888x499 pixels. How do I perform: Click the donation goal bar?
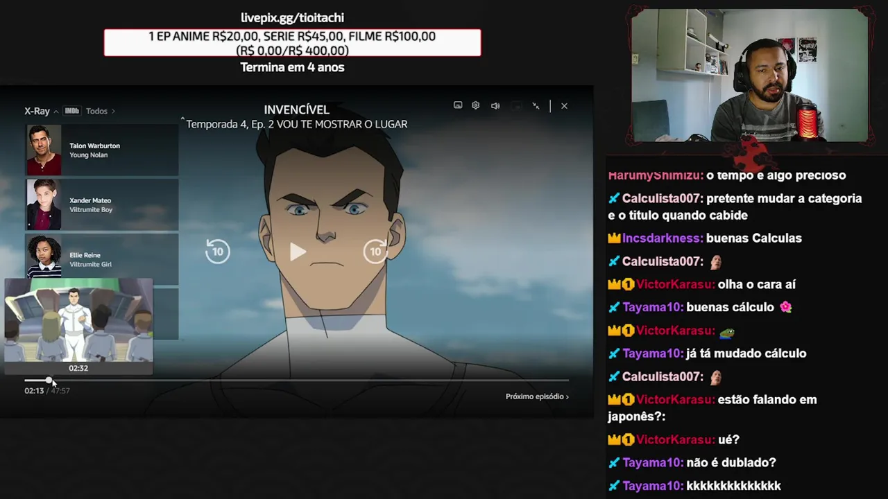292,43
